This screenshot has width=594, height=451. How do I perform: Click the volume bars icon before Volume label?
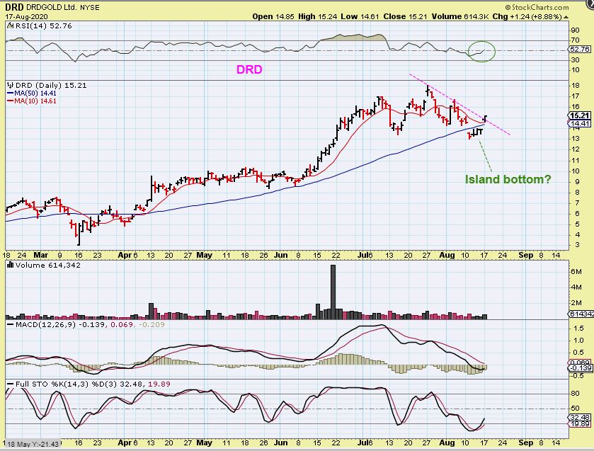pos(10,265)
